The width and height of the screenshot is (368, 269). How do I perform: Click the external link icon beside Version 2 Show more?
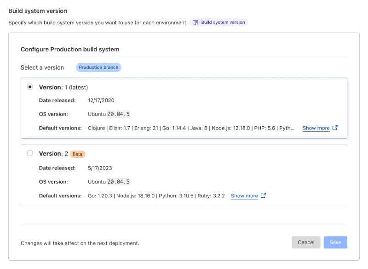point(263,196)
